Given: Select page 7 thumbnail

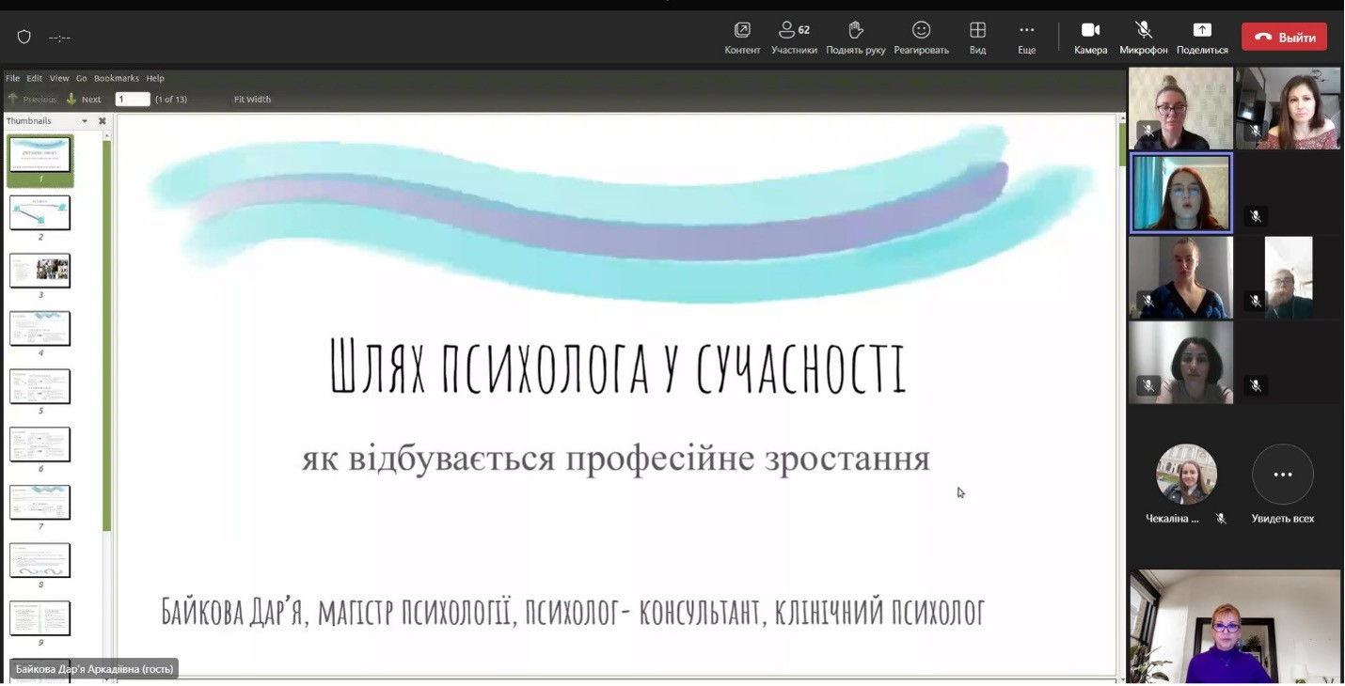Looking at the screenshot, I should (x=40, y=503).
